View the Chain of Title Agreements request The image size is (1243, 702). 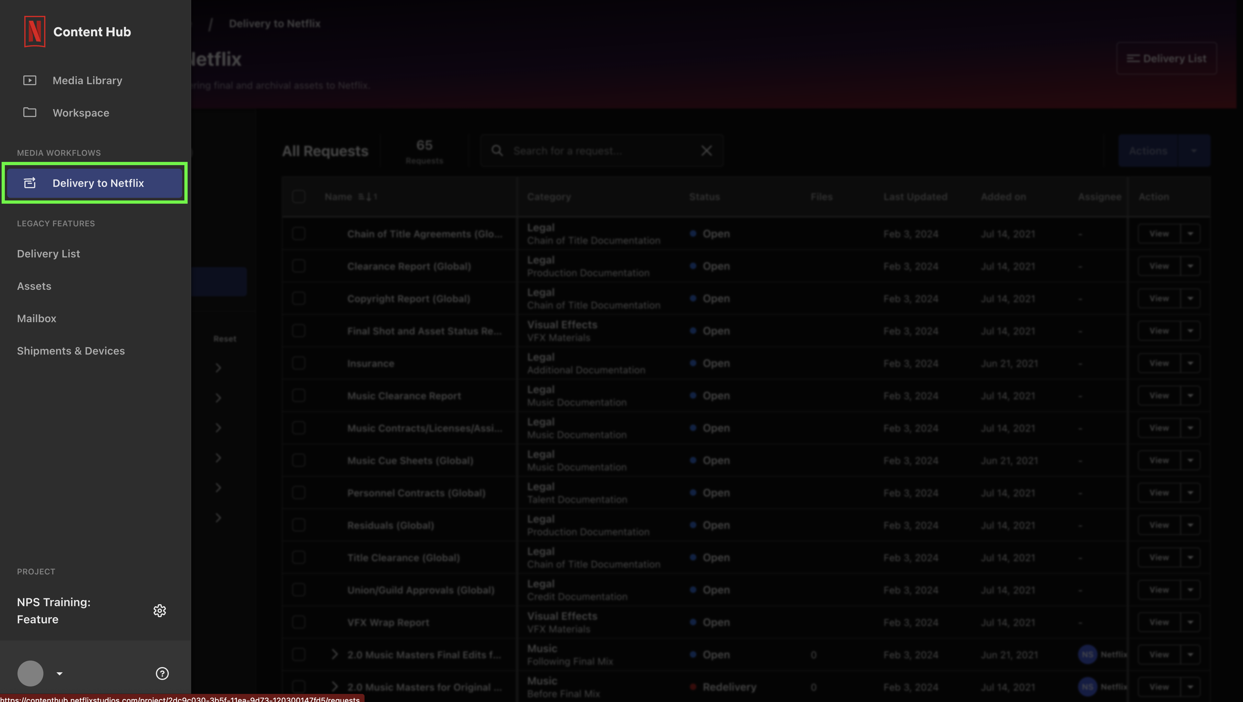coord(1159,234)
